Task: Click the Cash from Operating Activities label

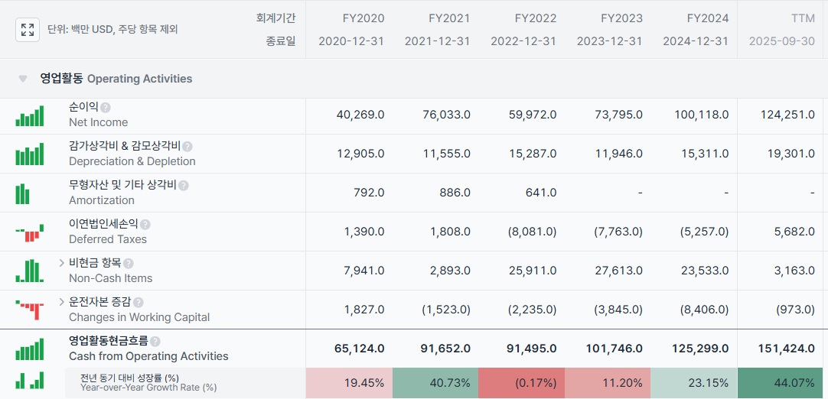Action: click(148, 356)
